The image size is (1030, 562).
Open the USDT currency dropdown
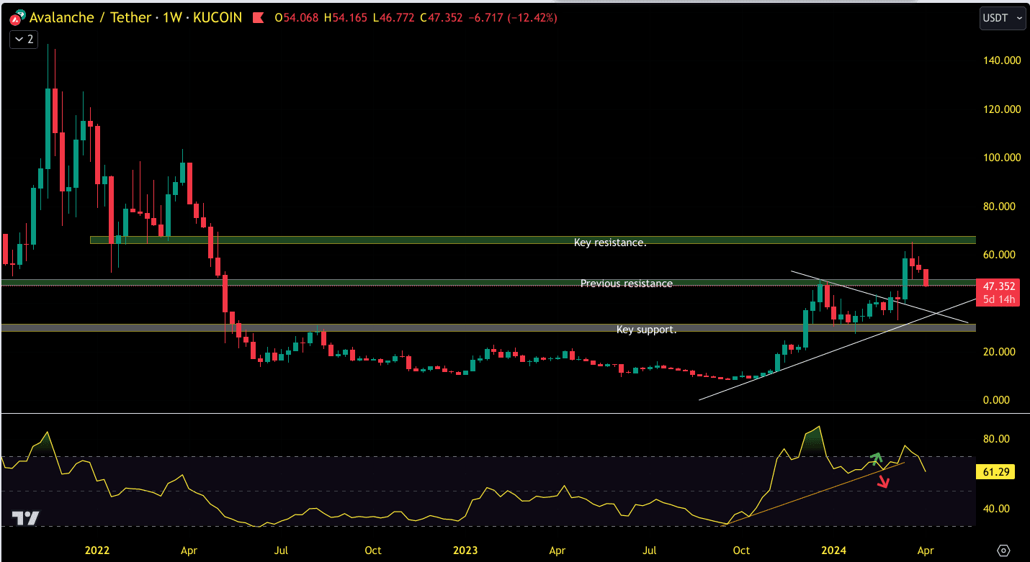pos(1003,18)
